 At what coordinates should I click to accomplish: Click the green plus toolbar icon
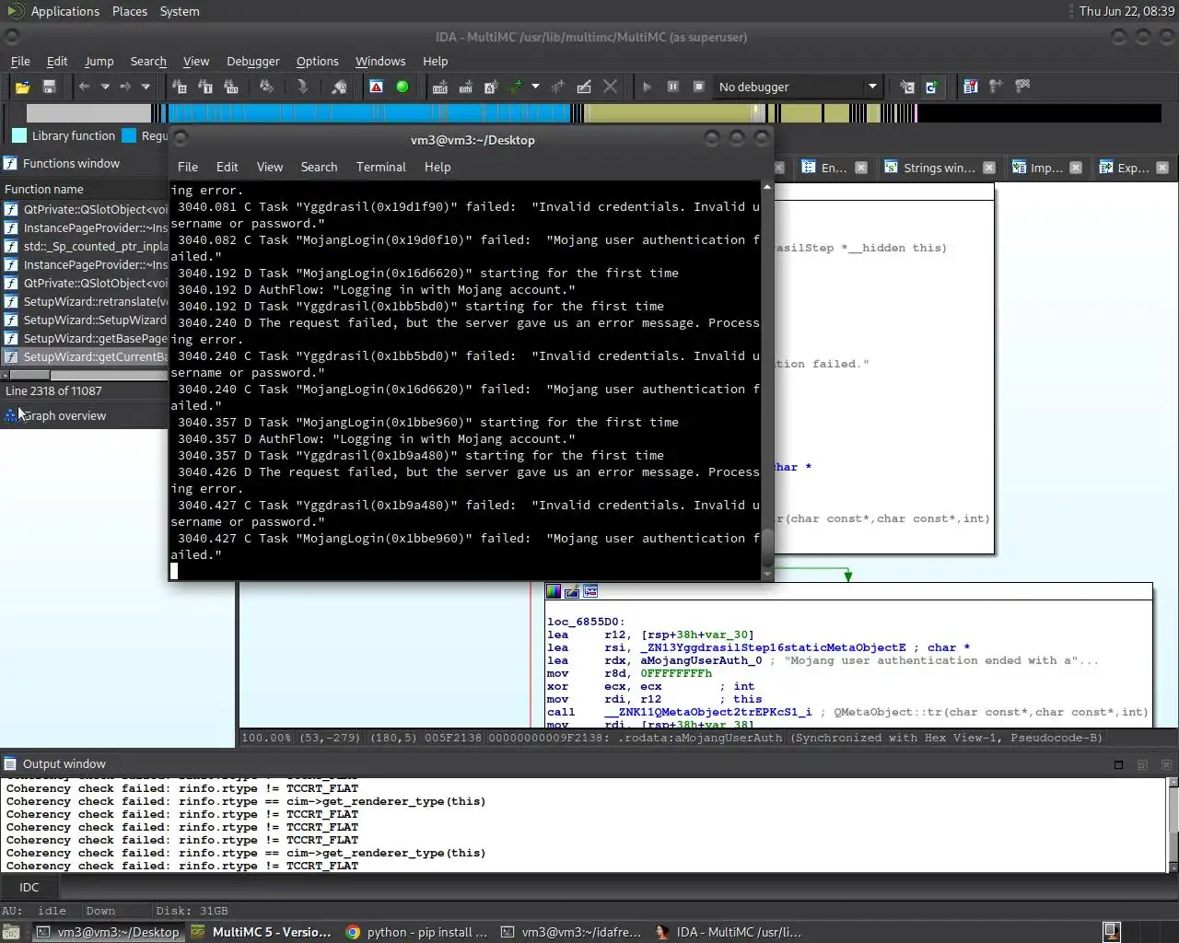tap(516, 87)
